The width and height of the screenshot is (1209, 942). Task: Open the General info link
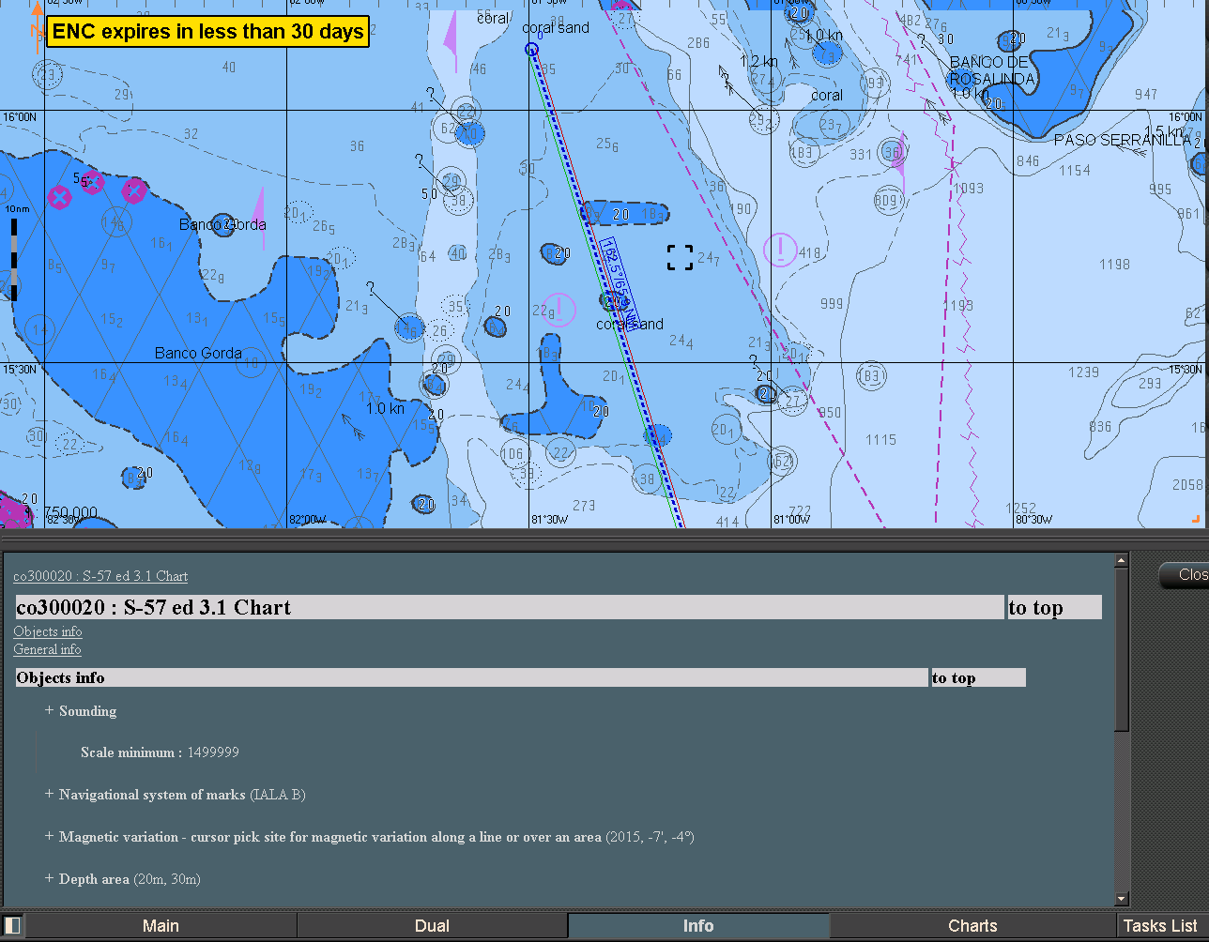click(47, 649)
